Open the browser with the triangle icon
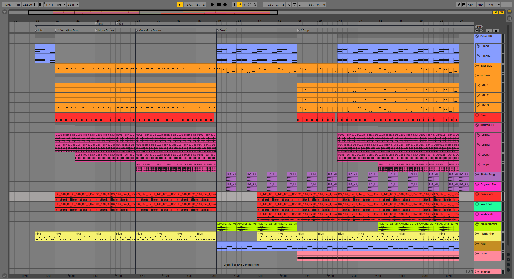The image size is (514, 279). click(x=5, y=12)
